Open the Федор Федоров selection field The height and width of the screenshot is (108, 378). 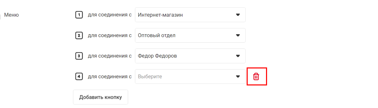click(x=190, y=56)
